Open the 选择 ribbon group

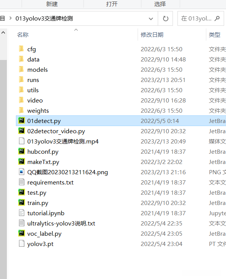[x=160, y=4]
